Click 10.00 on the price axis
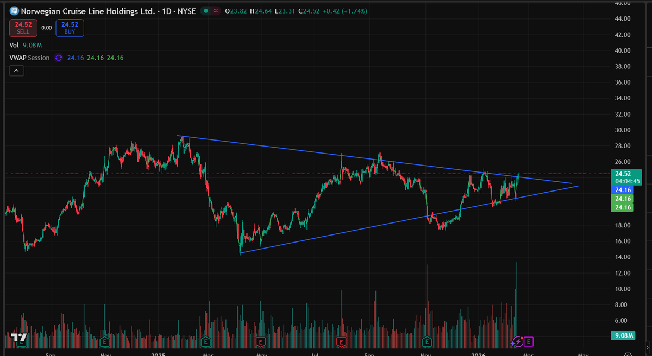 point(622,289)
